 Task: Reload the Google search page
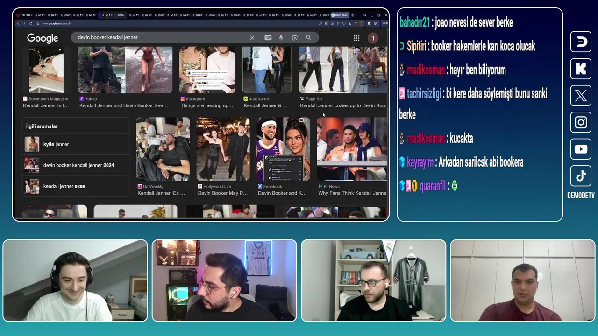tap(31, 23)
